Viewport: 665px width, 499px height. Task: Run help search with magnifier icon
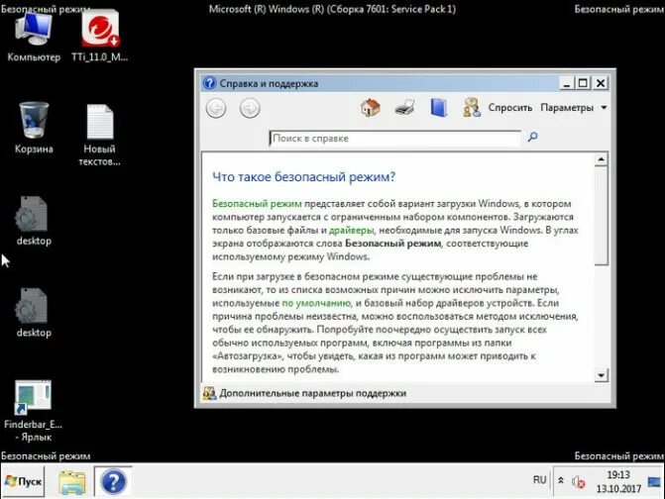pos(532,137)
